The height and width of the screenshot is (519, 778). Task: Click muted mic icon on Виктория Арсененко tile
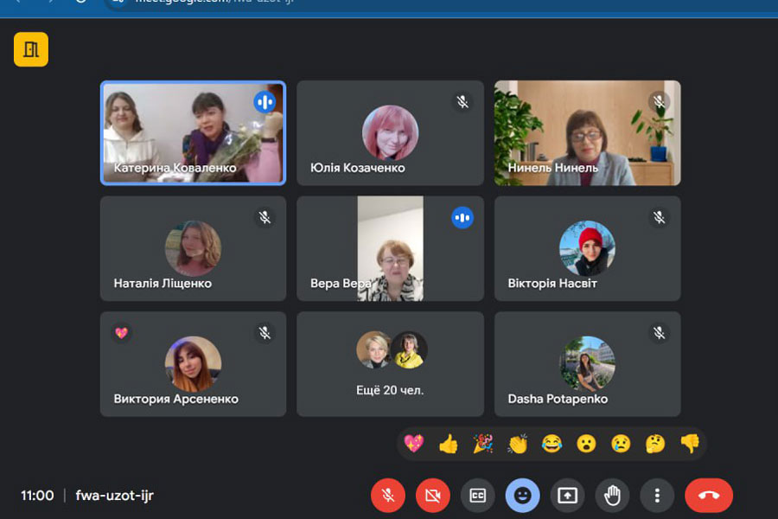pyautogui.click(x=265, y=333)
